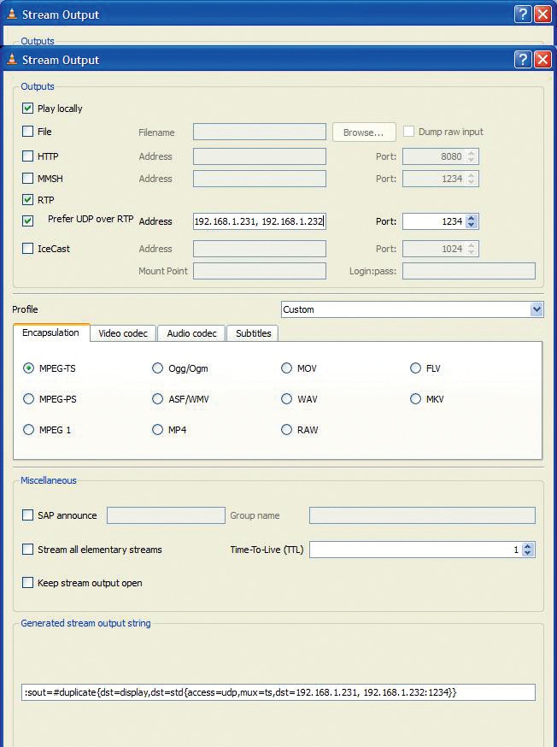This screenshot has height=747, width=557.
Task: Click the generated stream output string field
Action: click(x=278, y=692)
